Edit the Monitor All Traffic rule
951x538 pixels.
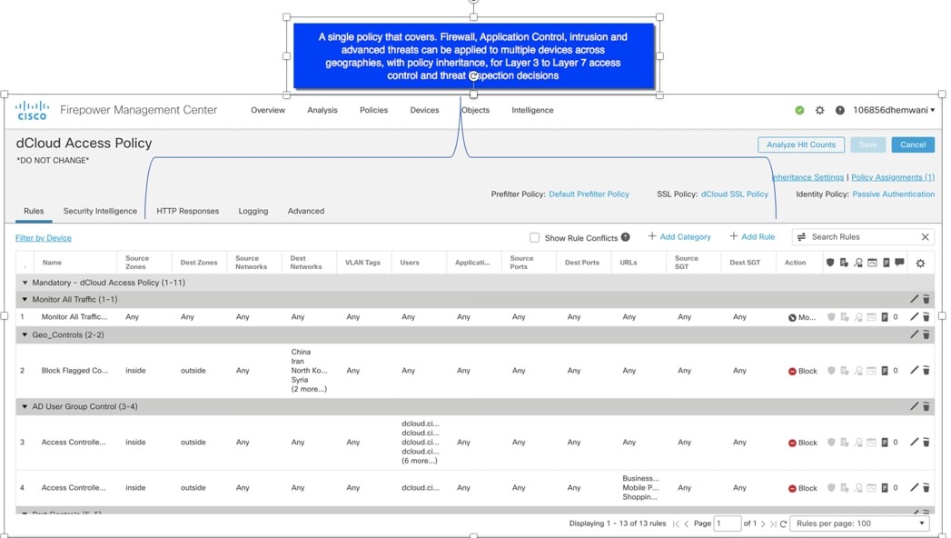tap(914, 317)
